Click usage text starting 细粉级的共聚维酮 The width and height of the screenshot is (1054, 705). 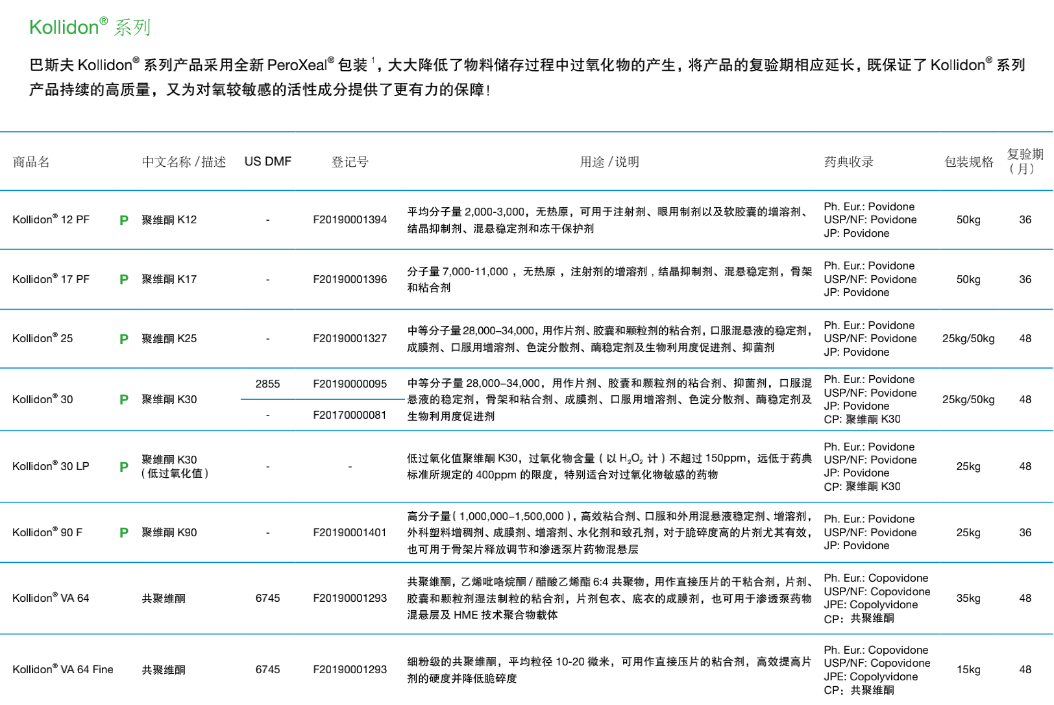coord(609,669)
